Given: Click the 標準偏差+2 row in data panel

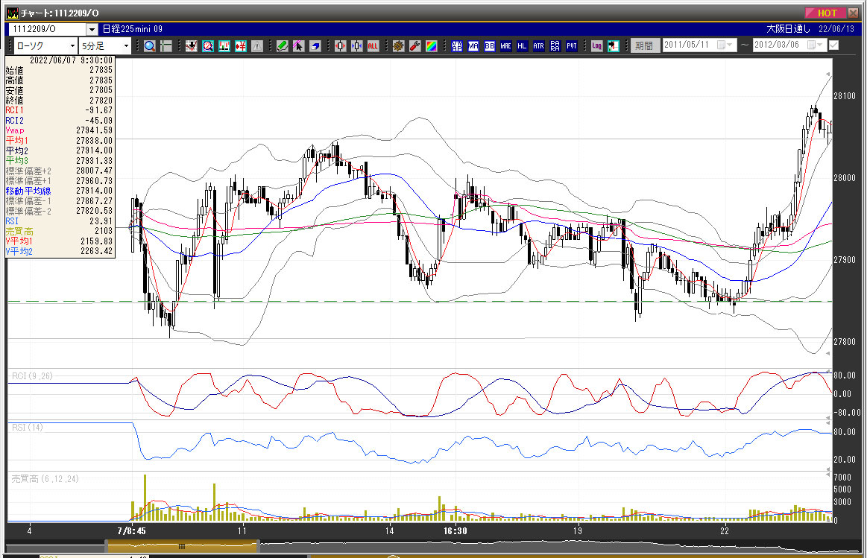Looking at the screenshot, I should pos(59,171).
